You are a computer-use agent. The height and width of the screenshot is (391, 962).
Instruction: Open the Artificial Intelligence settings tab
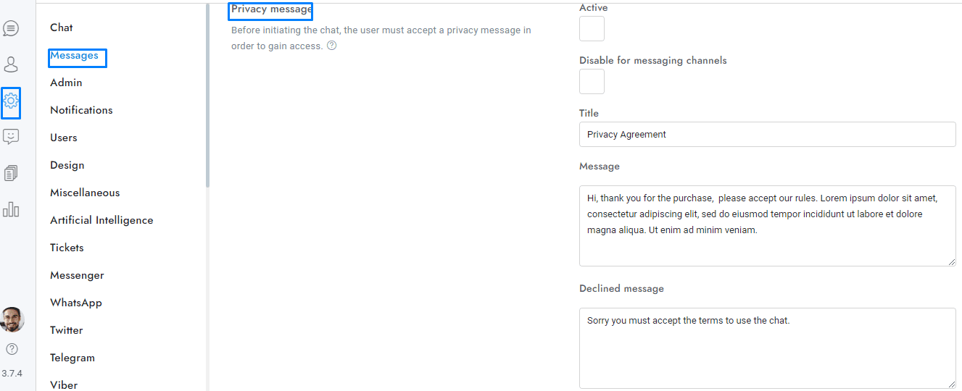coord(101,220)
